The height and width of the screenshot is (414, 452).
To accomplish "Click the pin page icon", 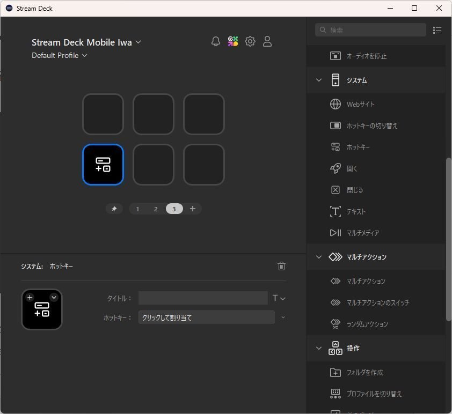I will [114, 209].
